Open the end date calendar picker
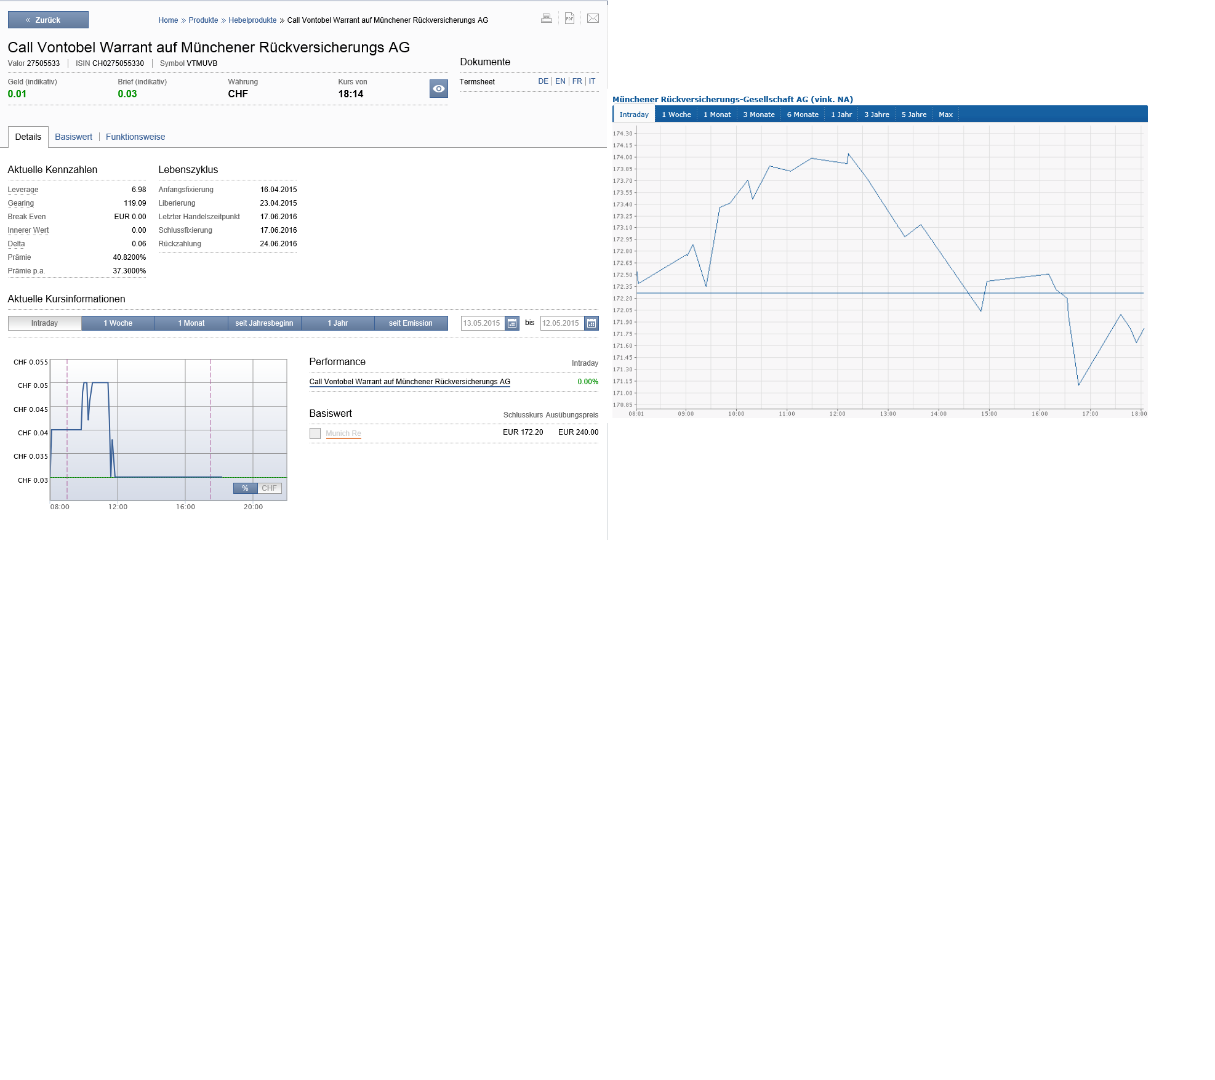Screen dimensions: 1215x1080 coord(591,323)
